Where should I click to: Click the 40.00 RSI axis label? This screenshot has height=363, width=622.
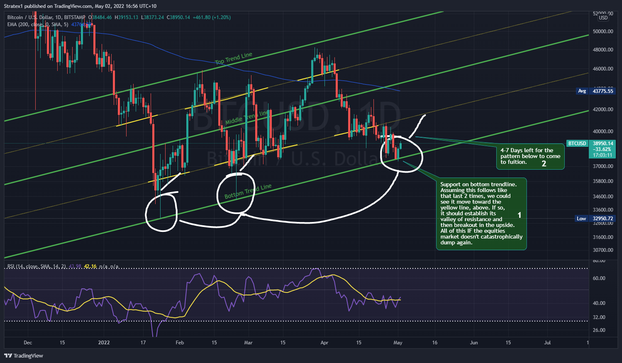coord(599,303)
